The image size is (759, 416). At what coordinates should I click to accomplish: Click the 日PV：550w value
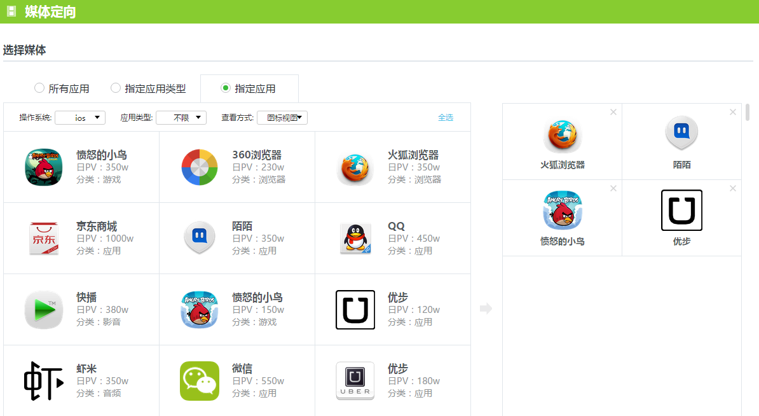point(258,380)
